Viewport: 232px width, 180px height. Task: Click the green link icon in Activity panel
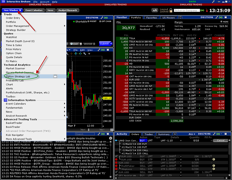[218, 134]
